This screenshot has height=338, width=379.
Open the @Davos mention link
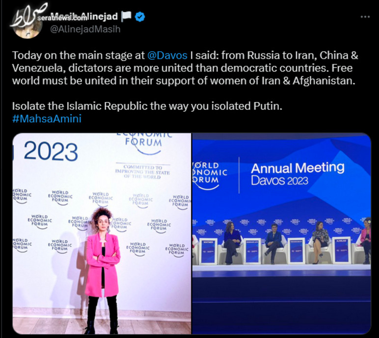tap(167, 55)
